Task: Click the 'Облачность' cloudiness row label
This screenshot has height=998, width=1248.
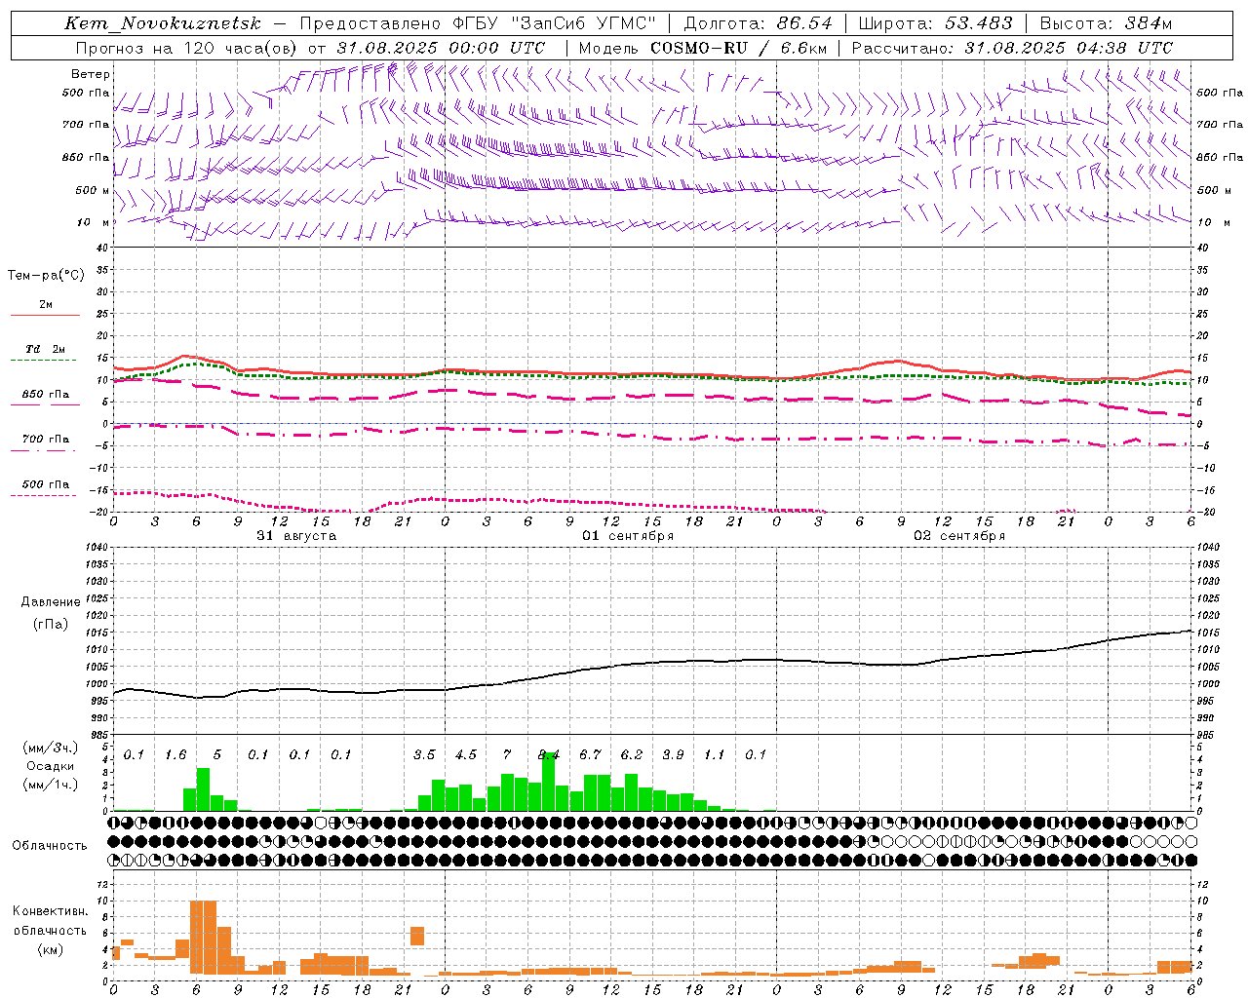Action: click(x=50, y=846)
